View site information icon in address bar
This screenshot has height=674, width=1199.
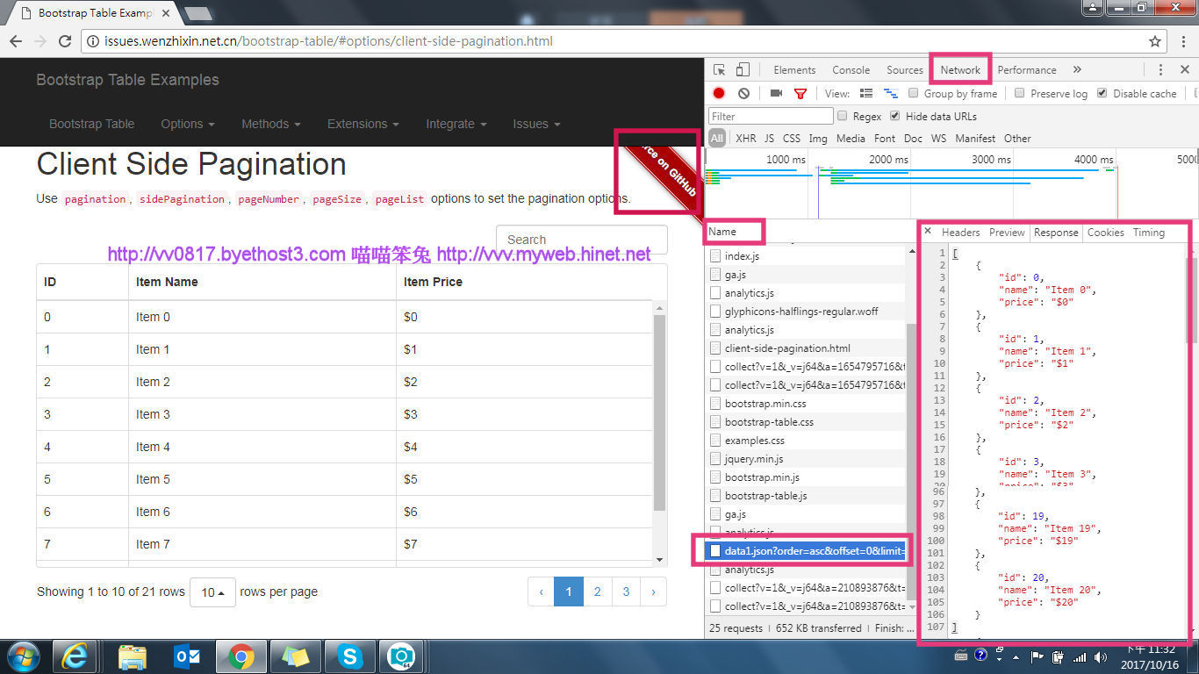93,41
